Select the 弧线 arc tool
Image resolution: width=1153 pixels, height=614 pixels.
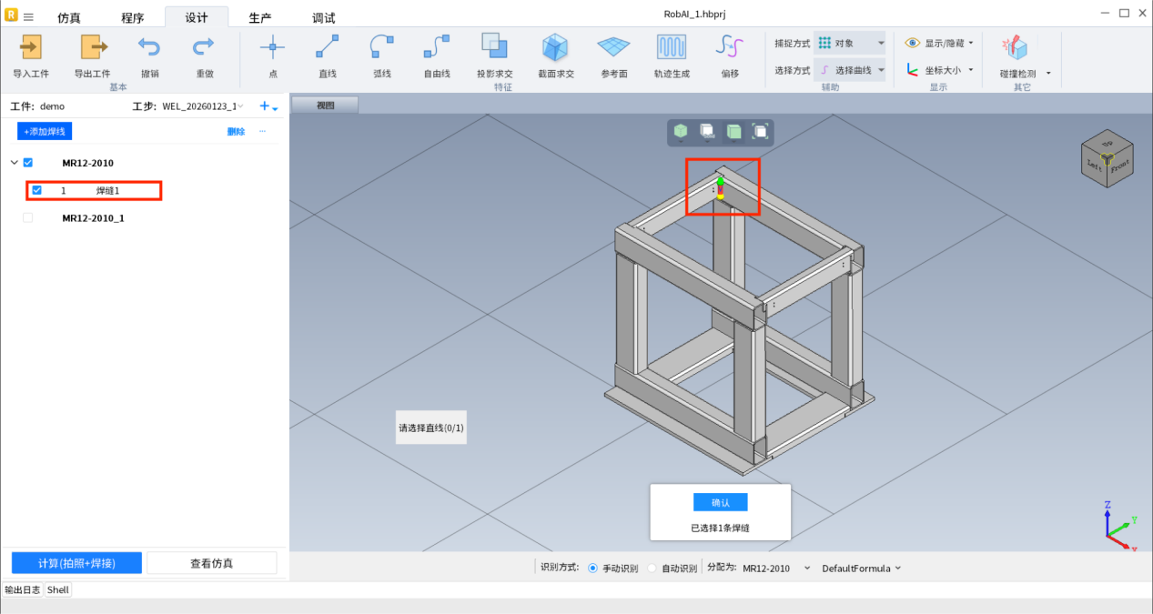tap(382, 48)
